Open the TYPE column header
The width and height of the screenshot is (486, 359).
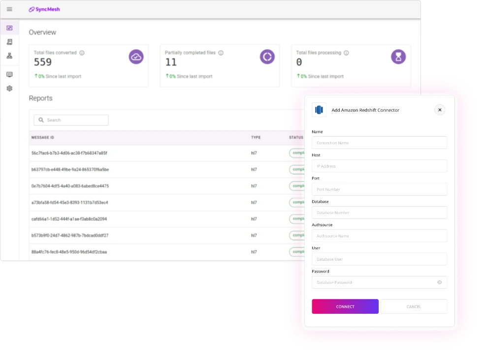coord(255,138)
